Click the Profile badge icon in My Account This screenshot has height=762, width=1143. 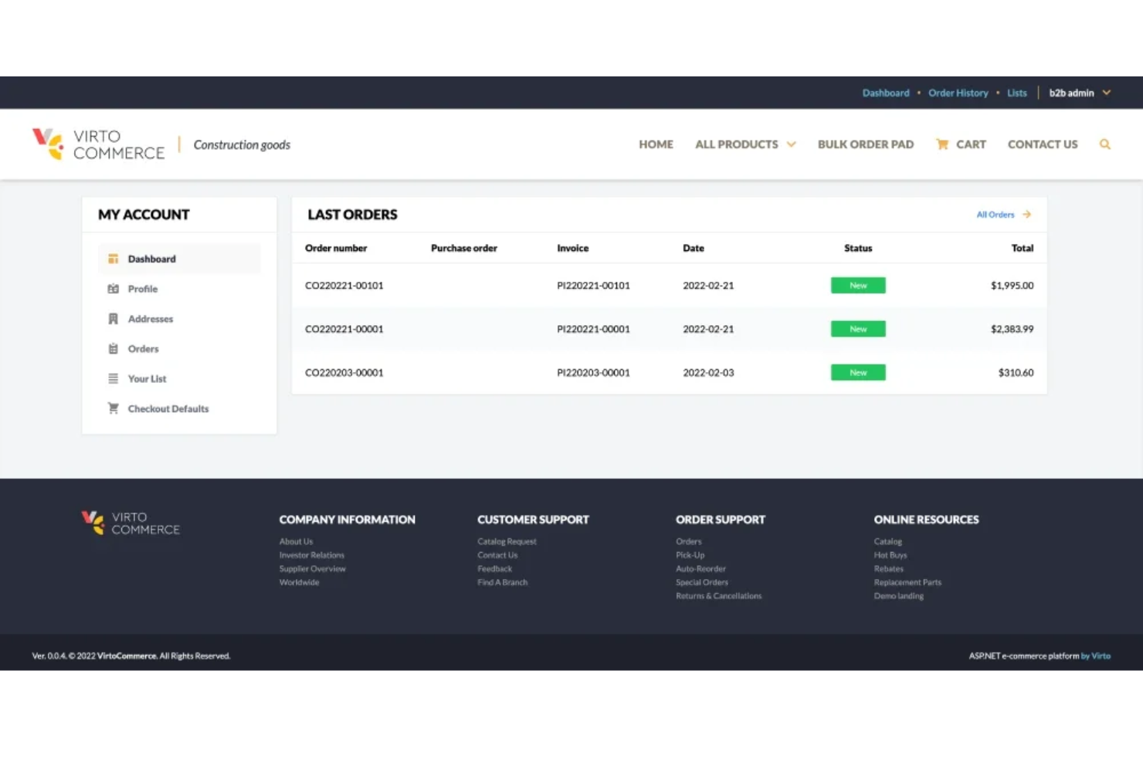[113, 288]
